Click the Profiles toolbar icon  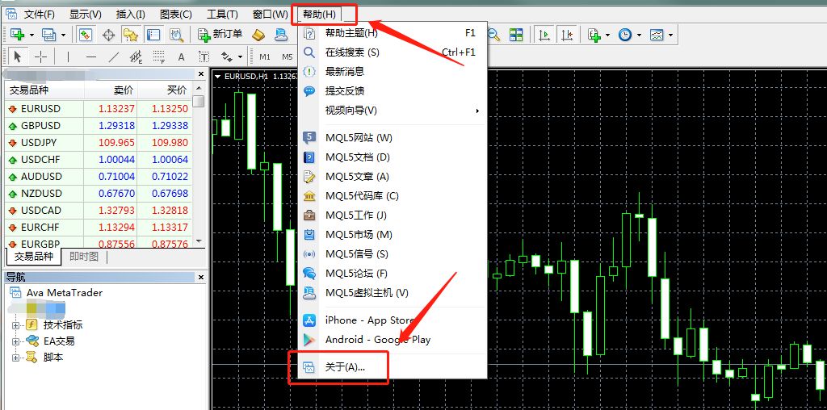click(x=49, y=35)
